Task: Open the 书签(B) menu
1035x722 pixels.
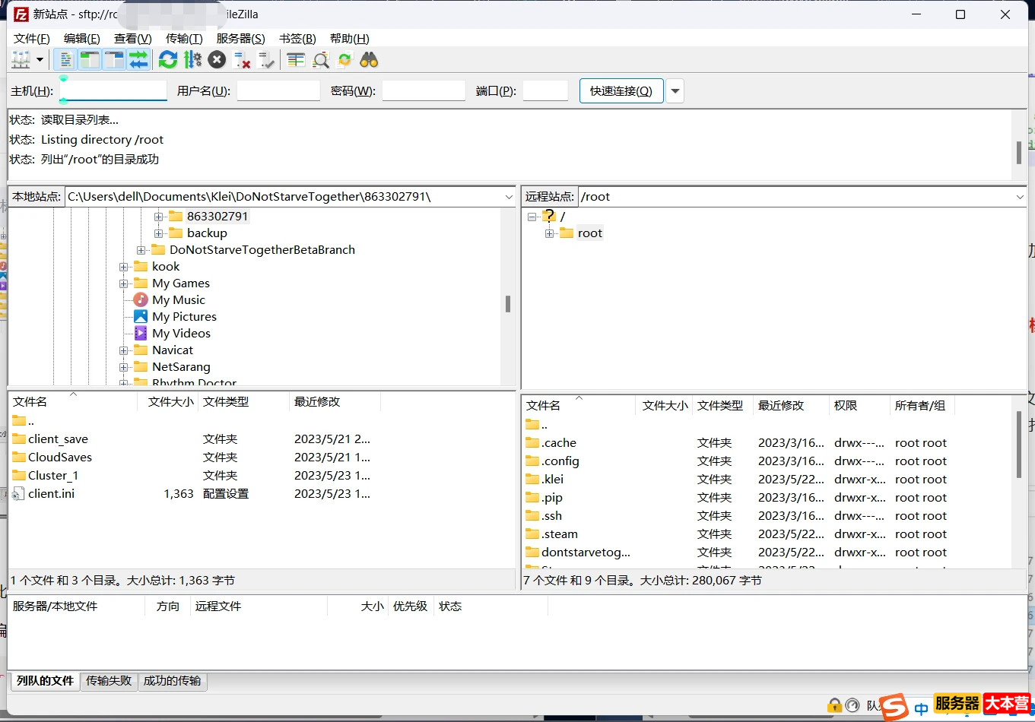Action: point(297,38)
